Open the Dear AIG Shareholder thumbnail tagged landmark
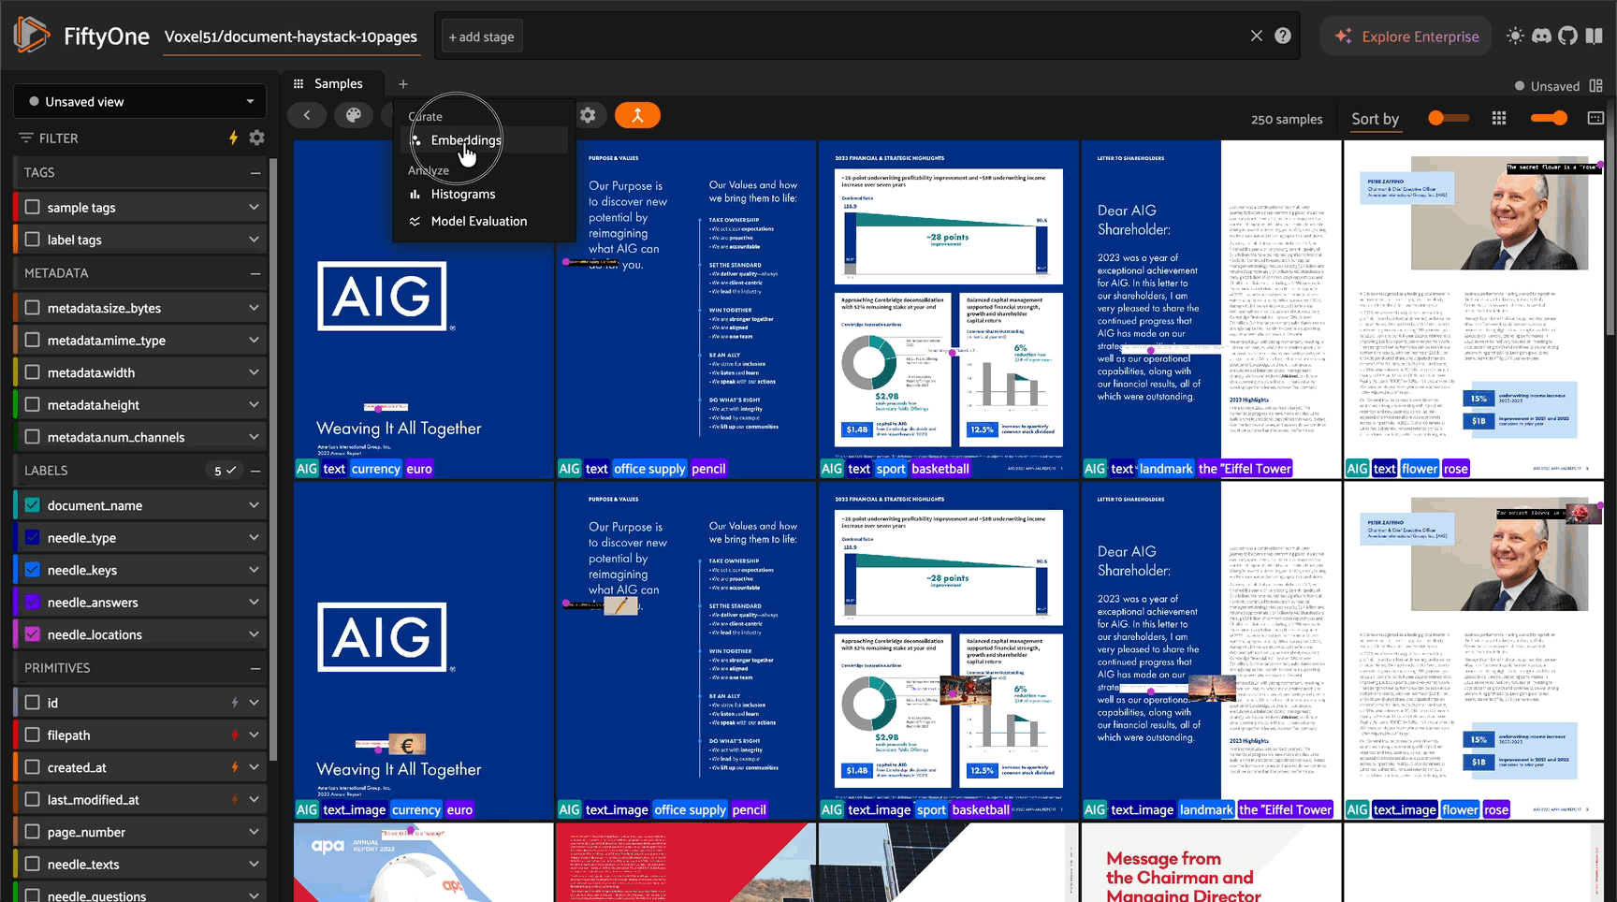The width and height of the screenshot is (1617, 902). pos(1211,309)
